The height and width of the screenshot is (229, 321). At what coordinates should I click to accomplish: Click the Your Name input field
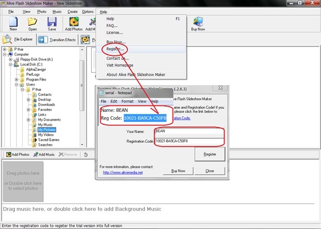click(x=189, y=131)
